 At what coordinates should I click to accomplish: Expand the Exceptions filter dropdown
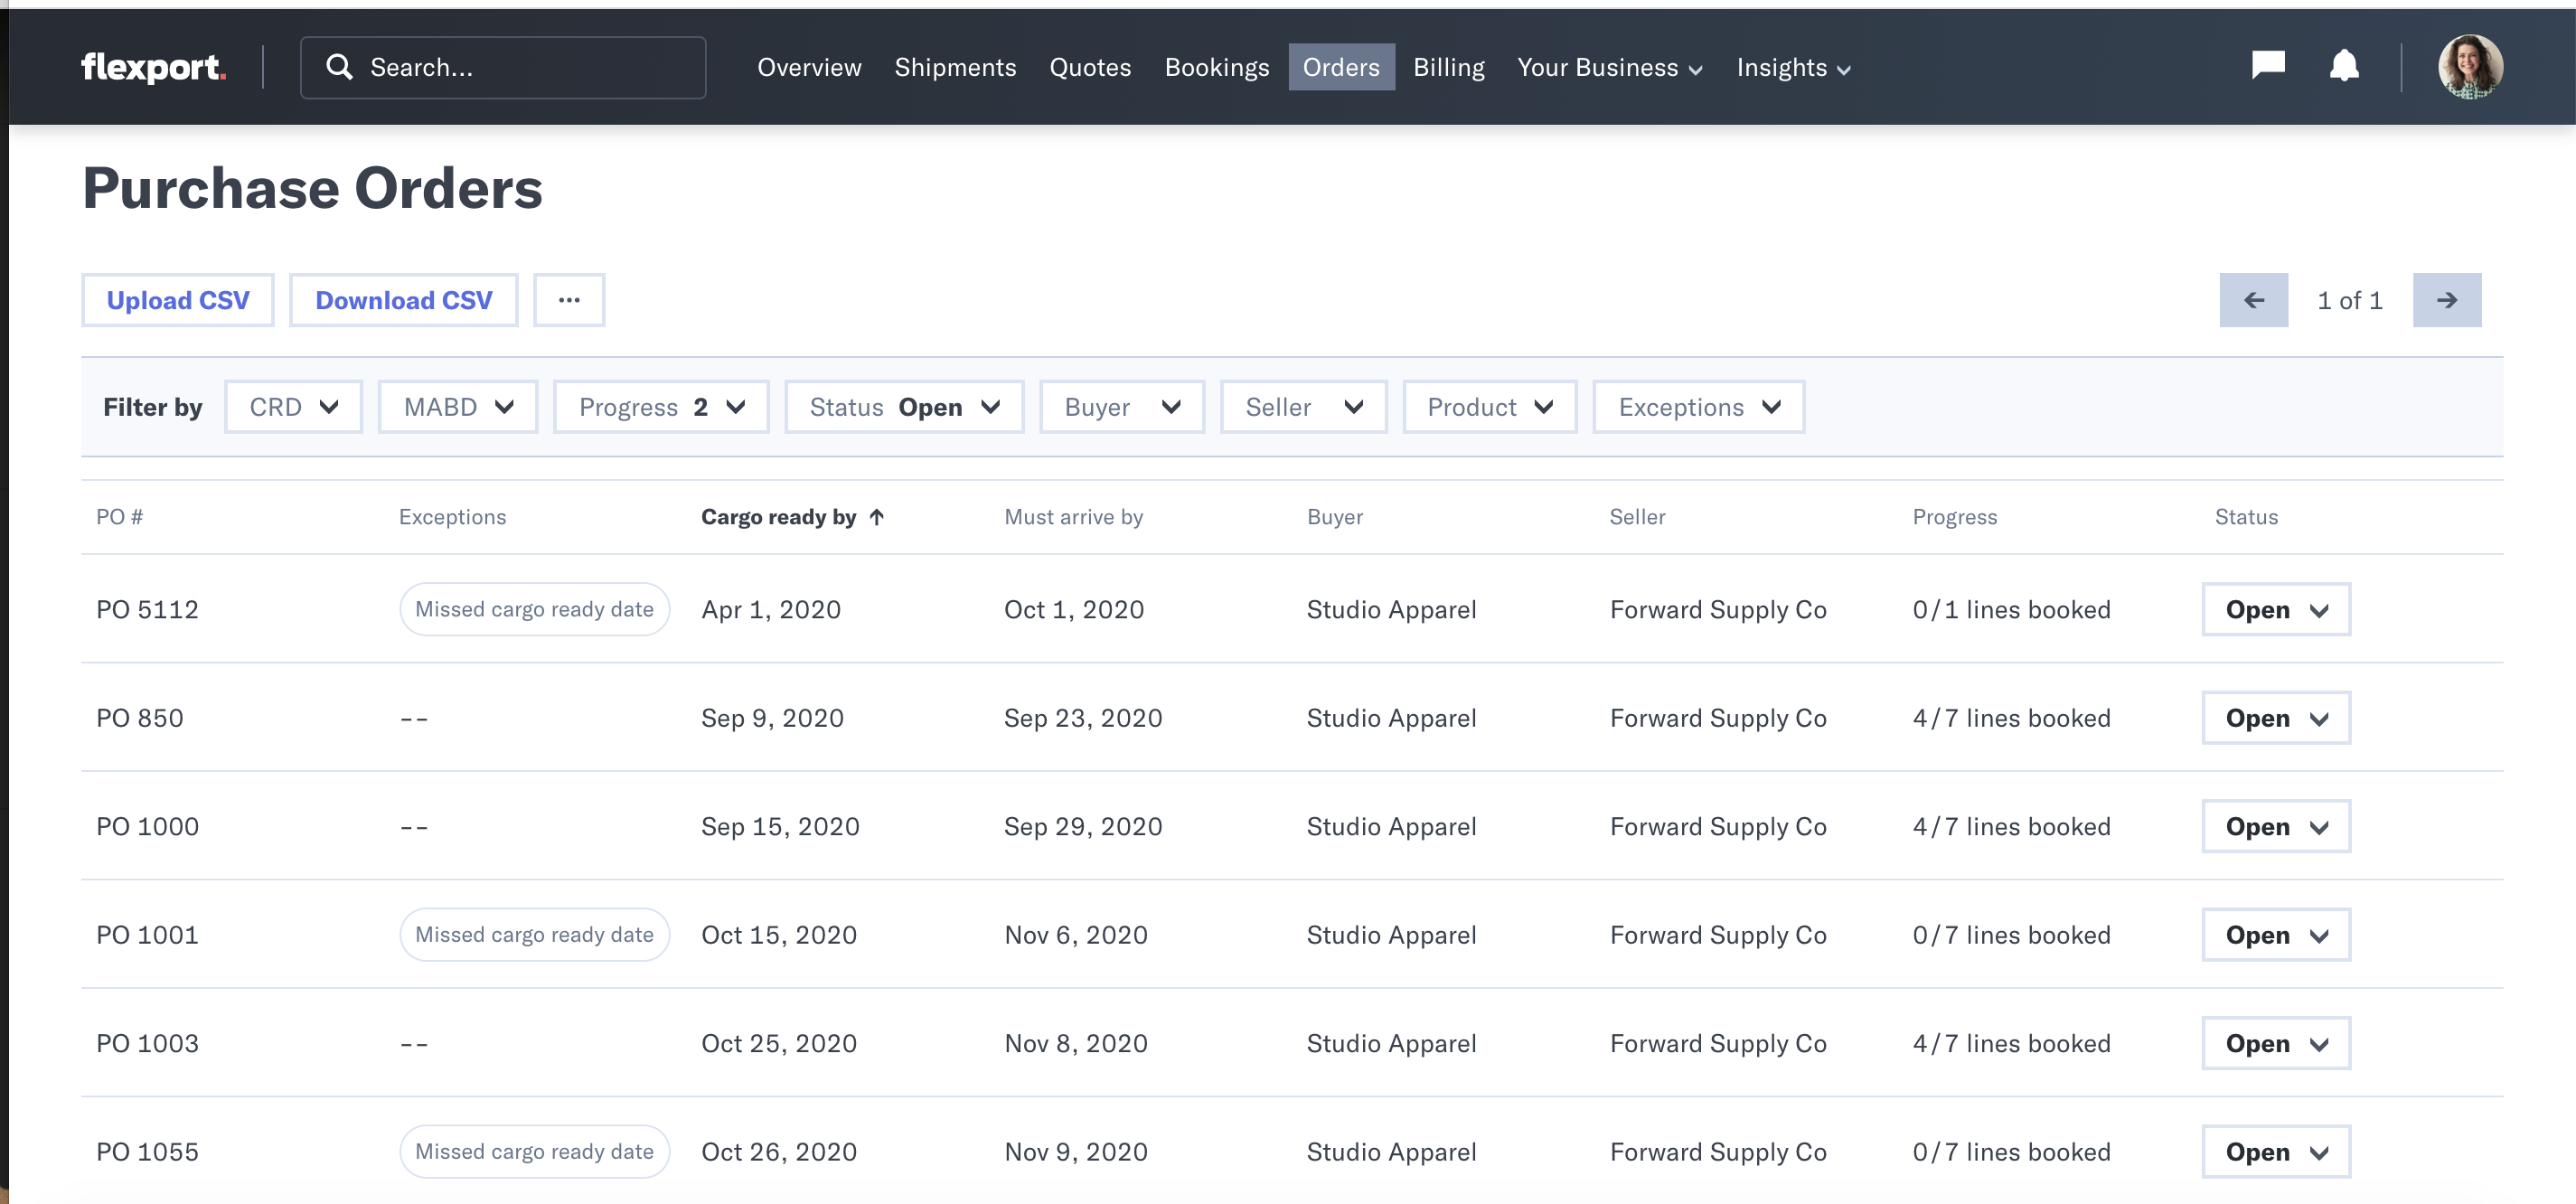click(x=1698, y=407)
